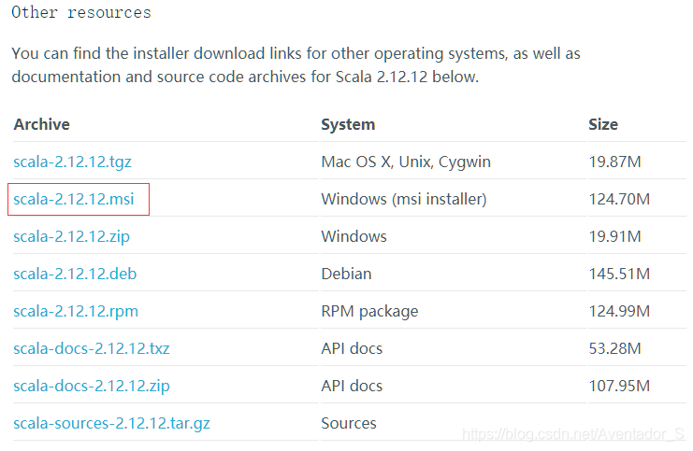
Task: Click the 145.51M size value
Action: 619,274
